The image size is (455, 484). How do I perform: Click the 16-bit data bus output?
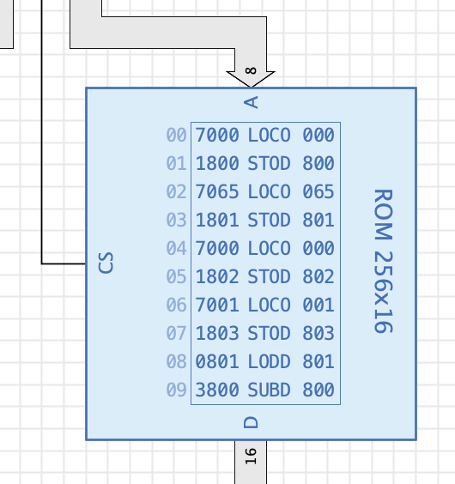(251, 462)
